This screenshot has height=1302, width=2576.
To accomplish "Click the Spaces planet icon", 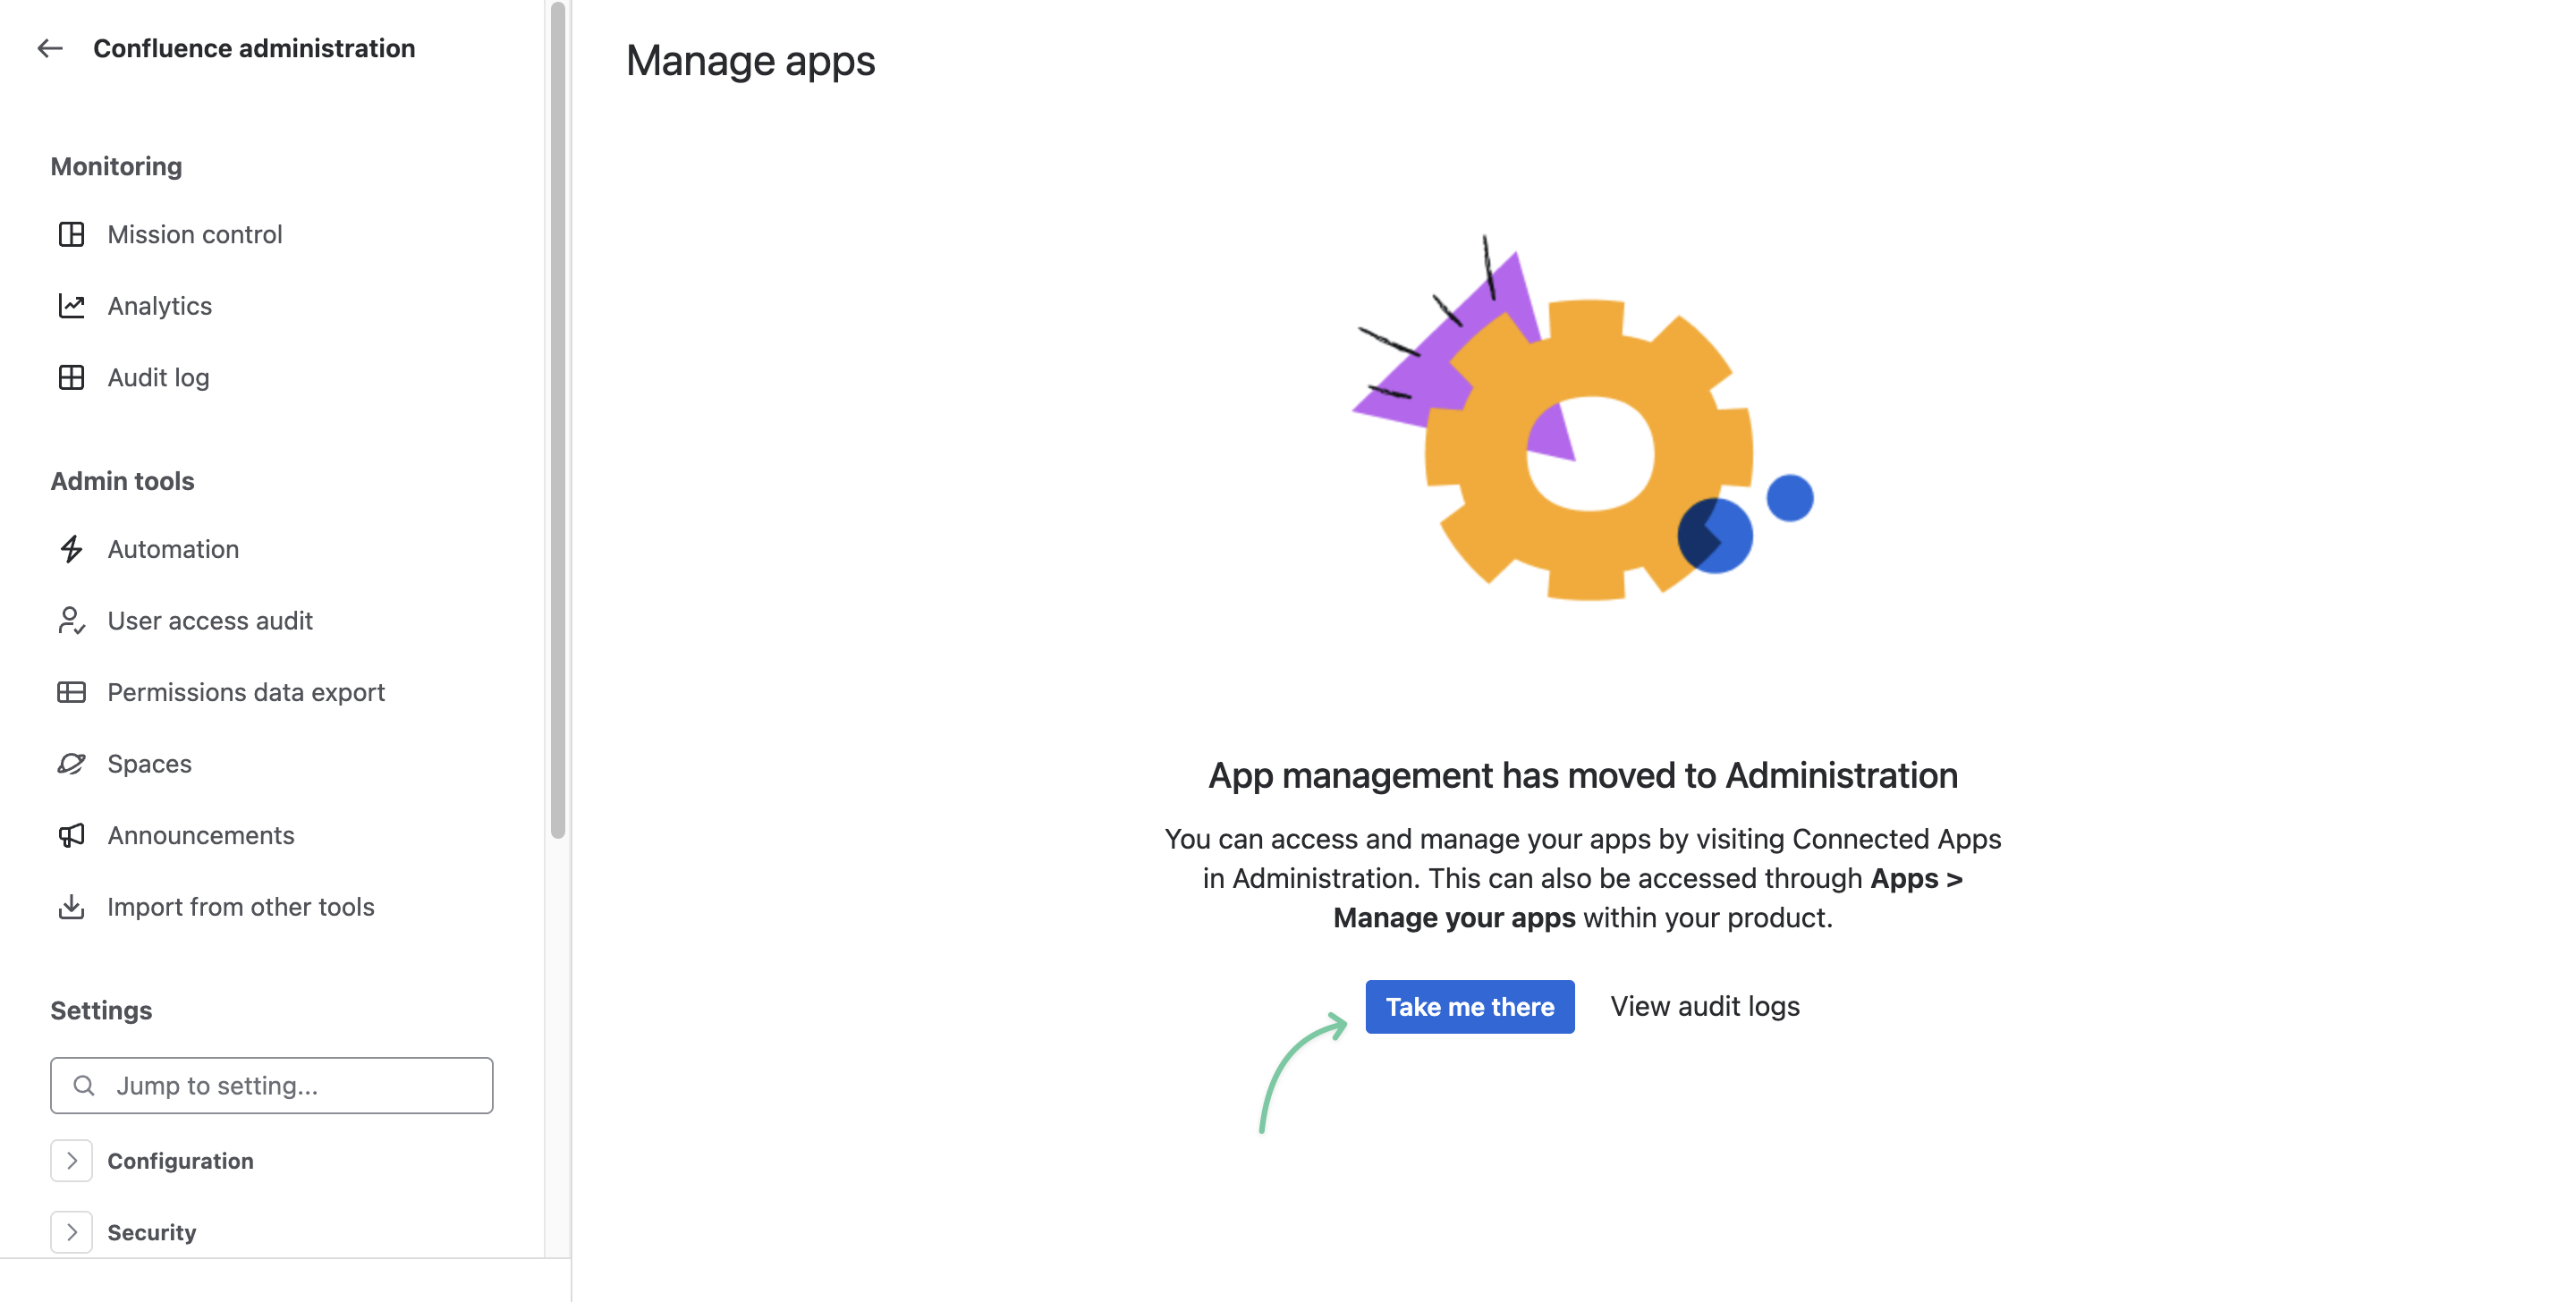I will [x=71, y=764].
